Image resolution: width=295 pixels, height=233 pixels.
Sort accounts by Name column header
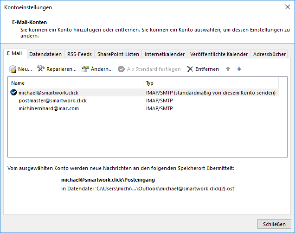(x=75, y=83)
